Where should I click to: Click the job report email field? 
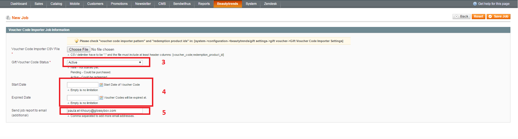pyautogui.click(x=105, y=111)
